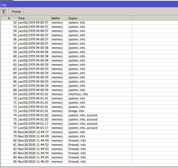This screenshot has height=168, width=178.
Task: Click time 'Nov/20/2020 12:44:17' in row 78
Action: pyautogui.click(x=33, y=132)
